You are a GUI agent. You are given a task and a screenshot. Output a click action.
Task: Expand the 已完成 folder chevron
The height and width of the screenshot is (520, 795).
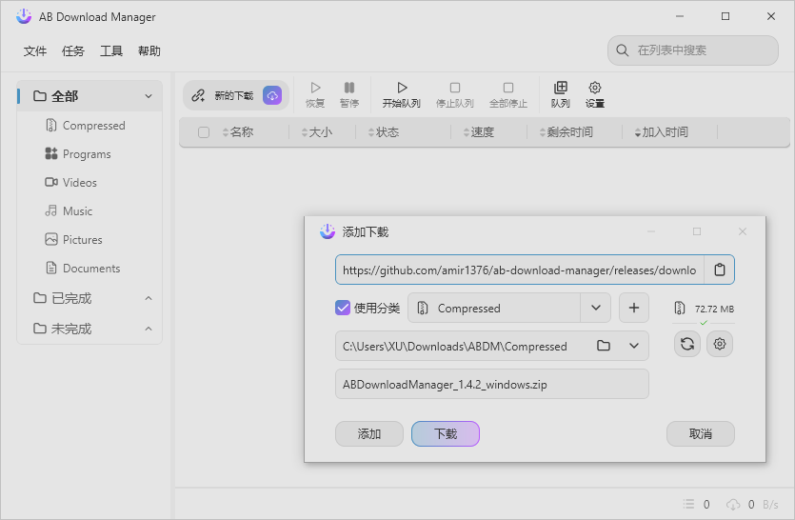pos(148,298)
